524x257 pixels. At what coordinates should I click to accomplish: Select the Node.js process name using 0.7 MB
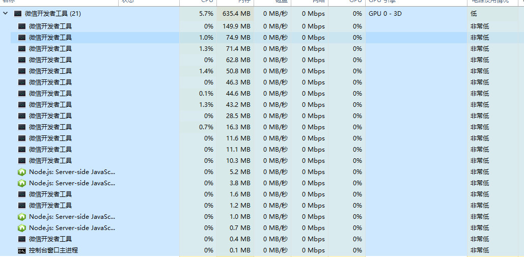(x=72, y=227)
